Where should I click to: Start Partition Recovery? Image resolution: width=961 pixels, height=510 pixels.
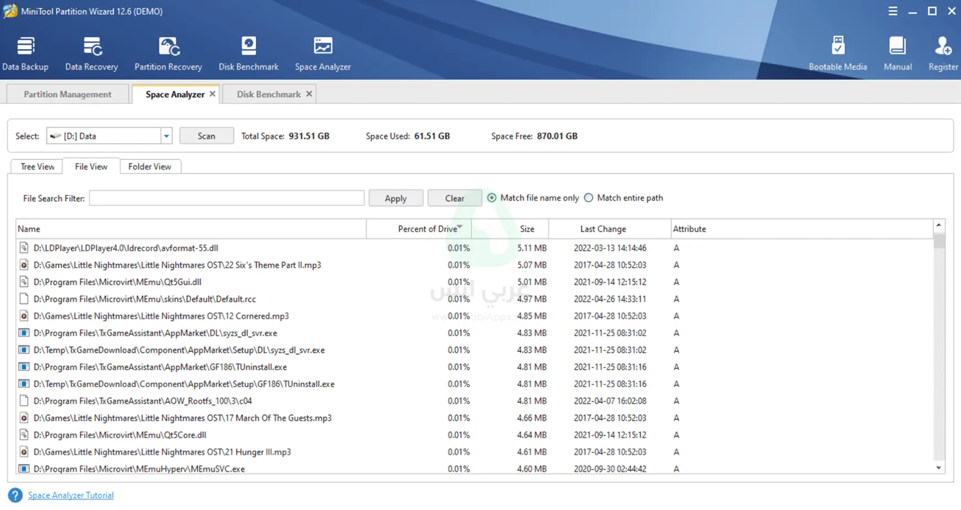(168, 53)
